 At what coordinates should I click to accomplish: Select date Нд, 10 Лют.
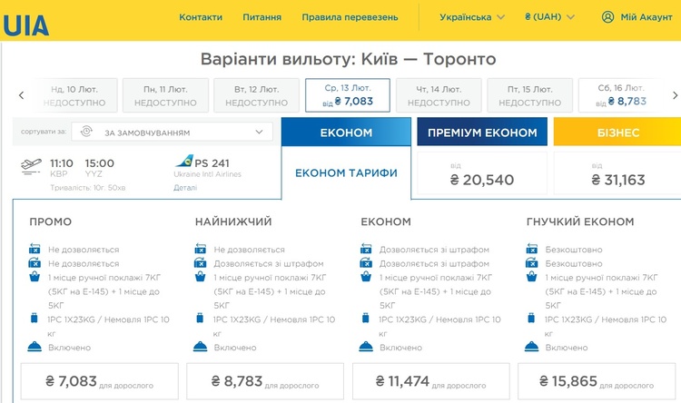click(x=74, y=95)
